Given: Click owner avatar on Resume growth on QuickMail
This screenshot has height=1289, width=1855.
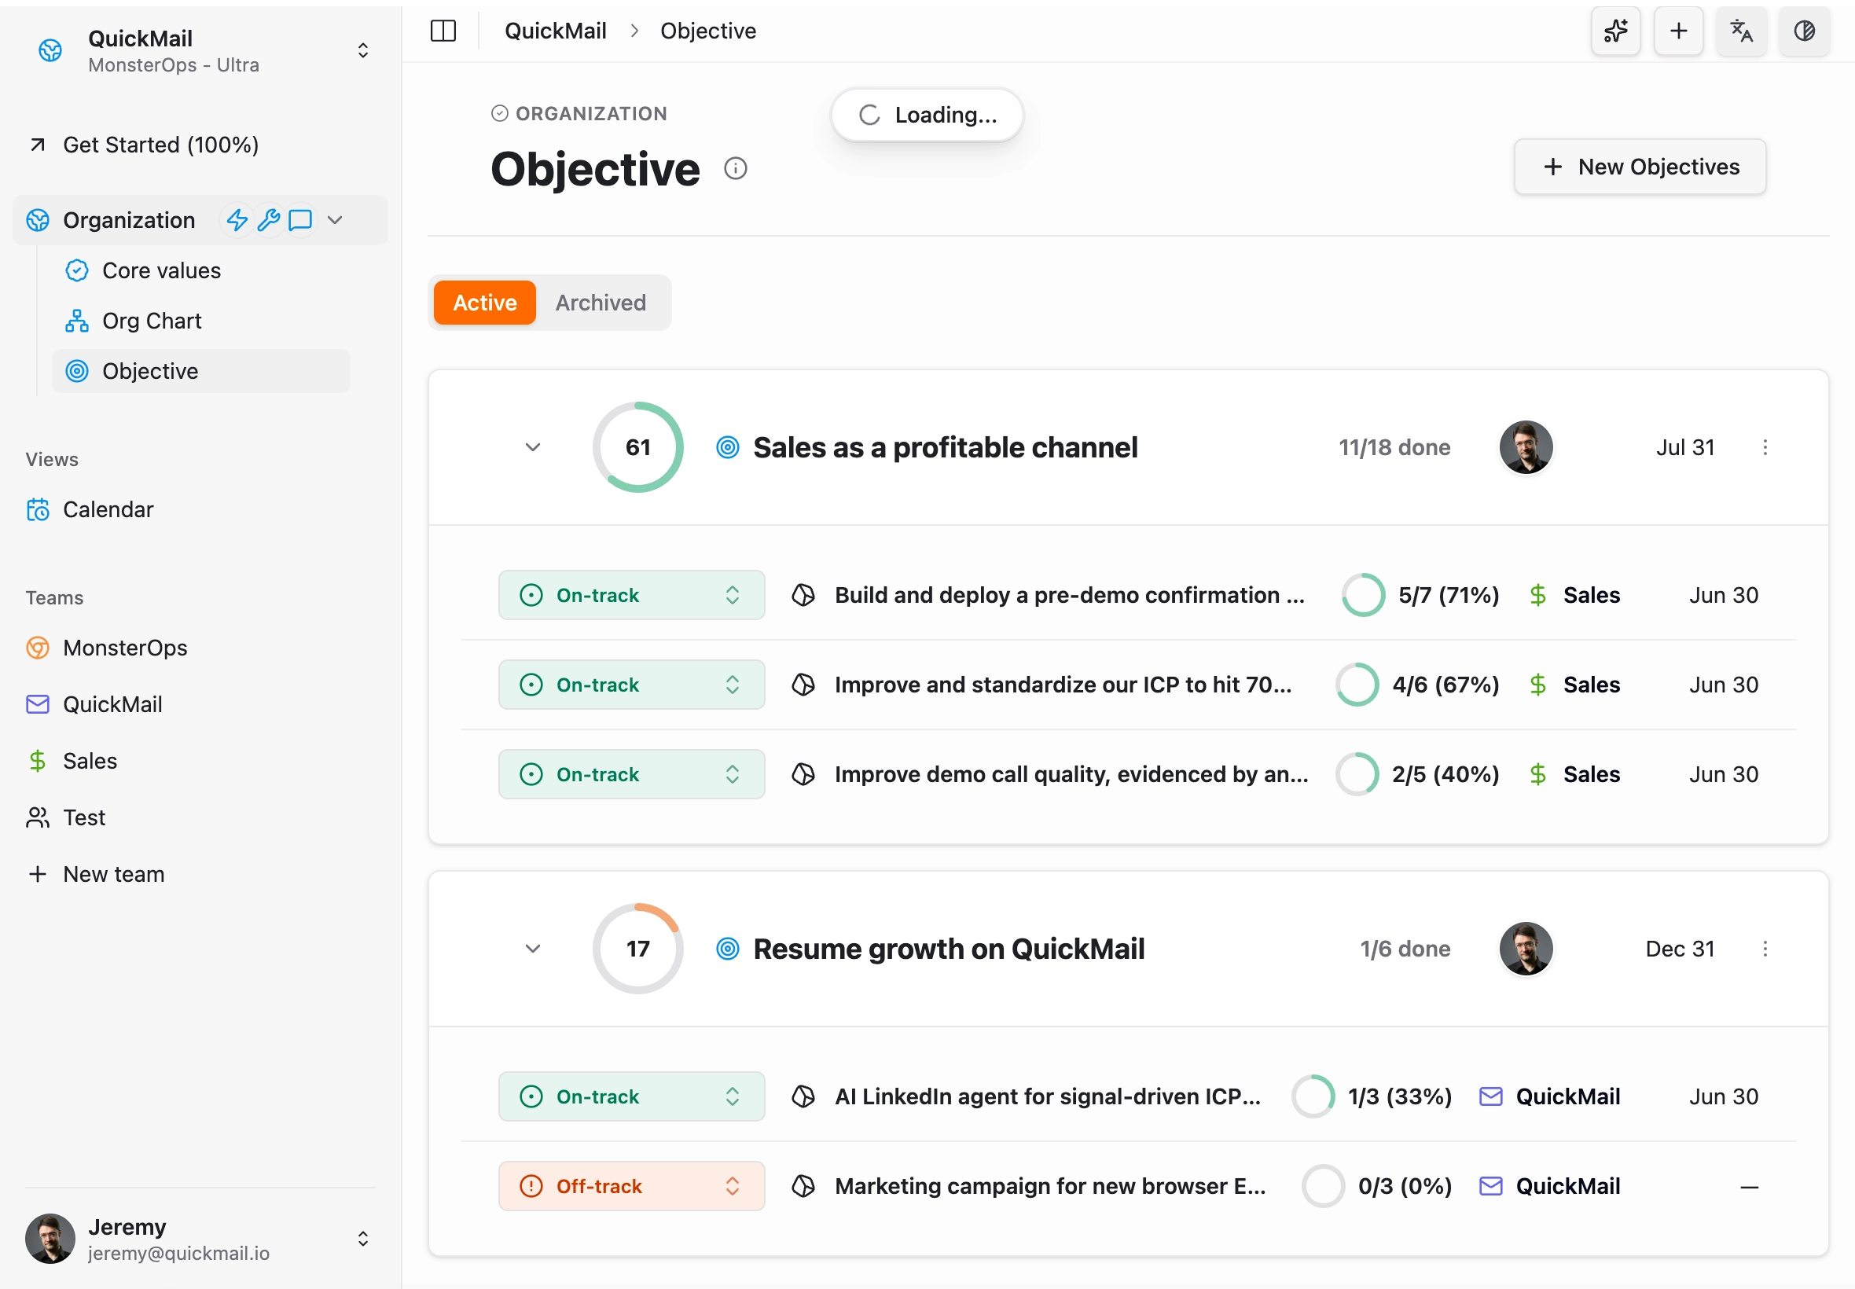Looking at the screenshot, I should click(x=1526, y=948).
